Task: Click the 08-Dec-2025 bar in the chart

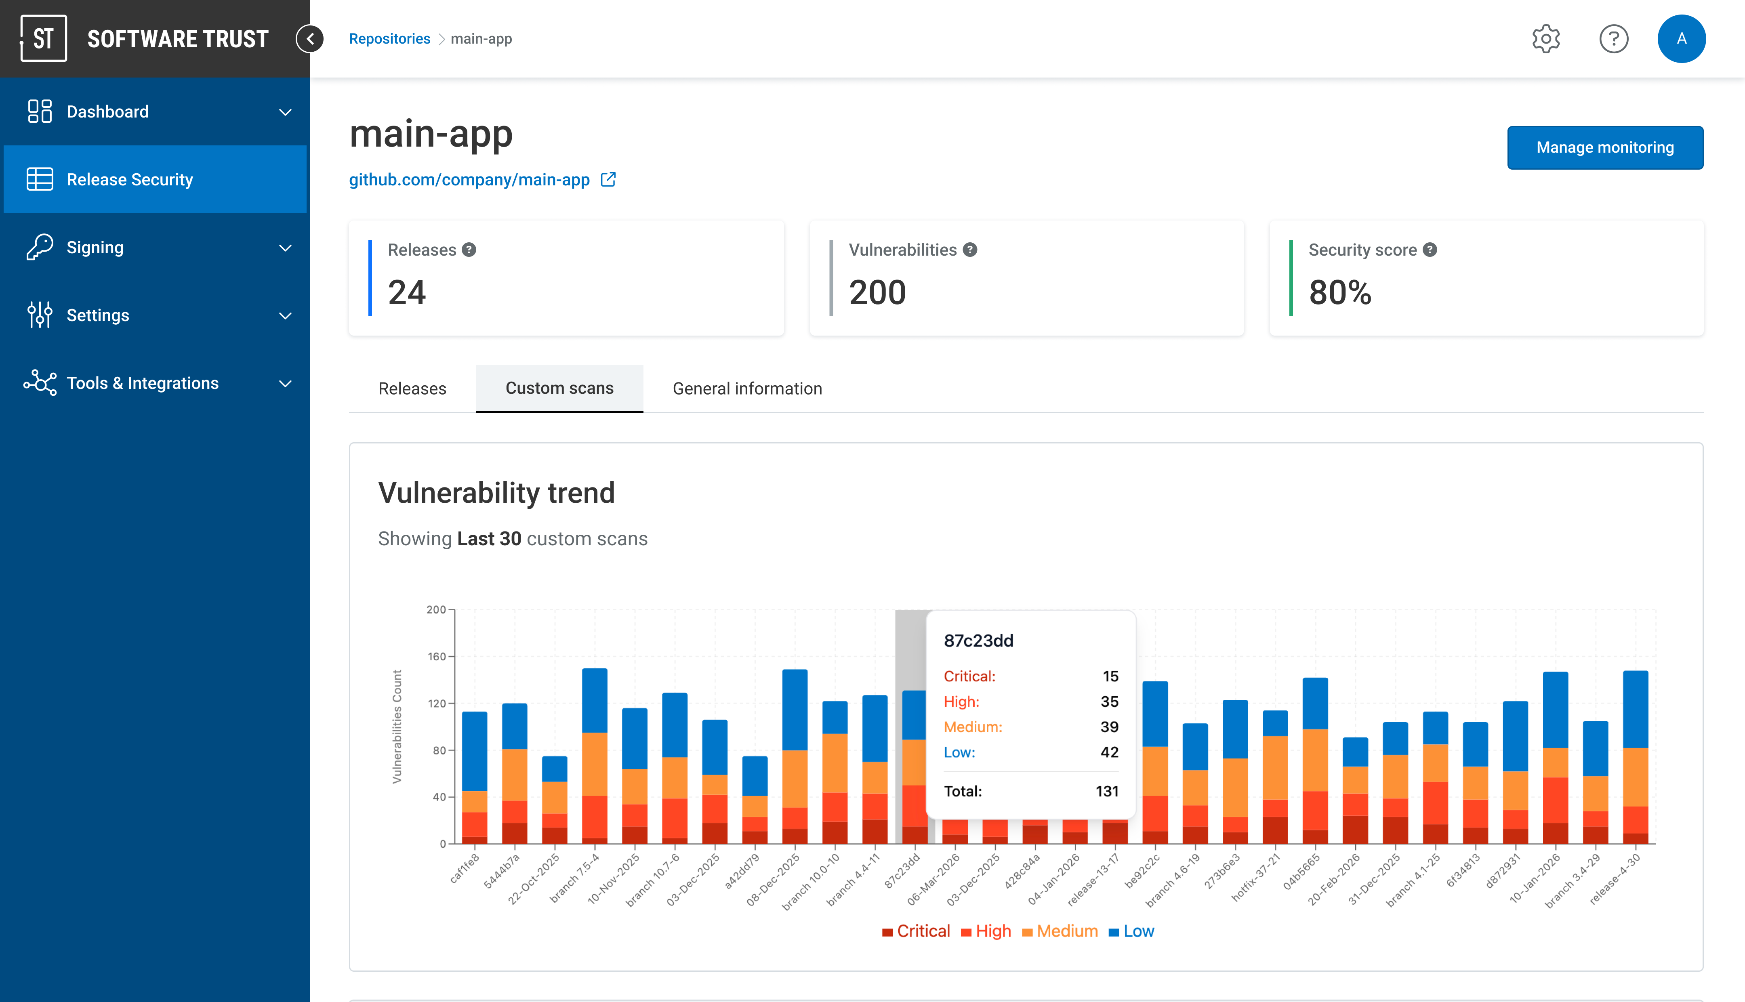Action: [x=795, y=756]
